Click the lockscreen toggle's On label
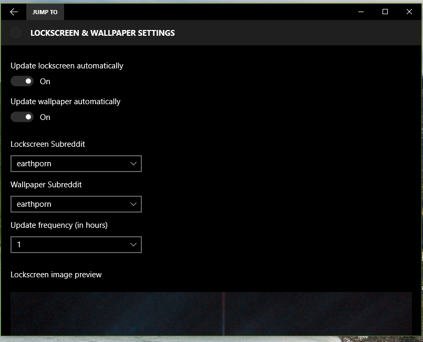This screenshot has width=423, height=342. coord(45,82)
